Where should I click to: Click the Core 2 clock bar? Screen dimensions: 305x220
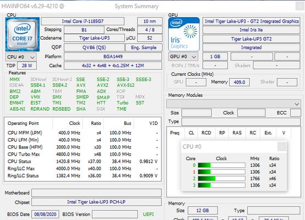click(221, 179)
